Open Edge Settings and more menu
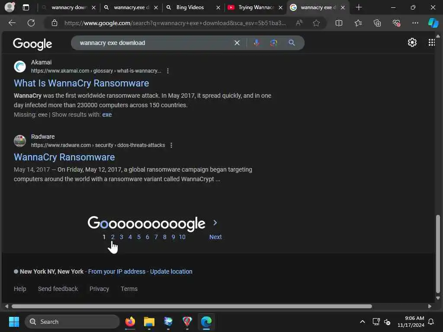 (x=415, y=23)
